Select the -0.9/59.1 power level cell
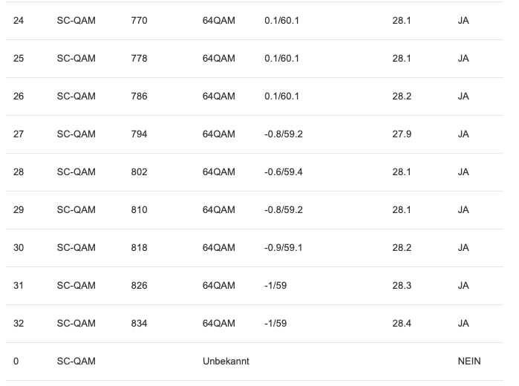The image size is (519, 386). pyautogui.click(x=284, y=248)
